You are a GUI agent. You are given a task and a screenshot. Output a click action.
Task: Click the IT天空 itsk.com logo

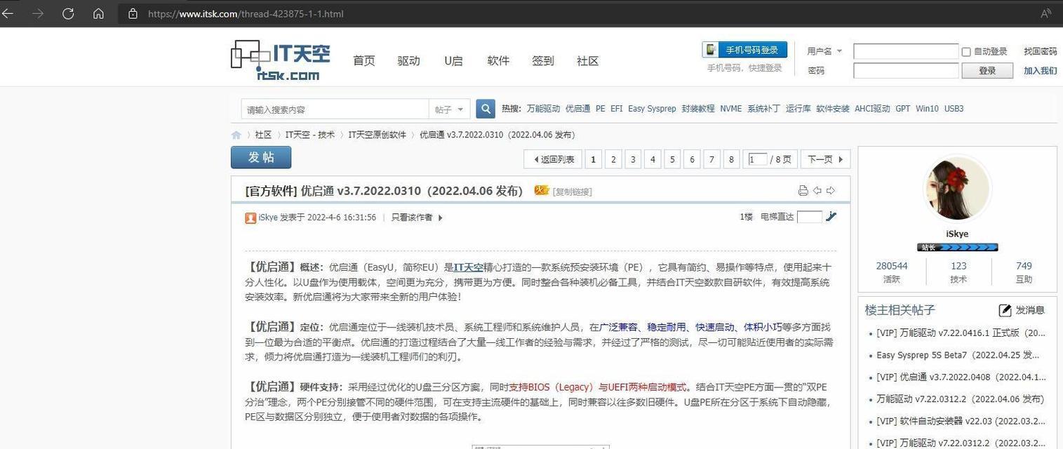point(280,60)
